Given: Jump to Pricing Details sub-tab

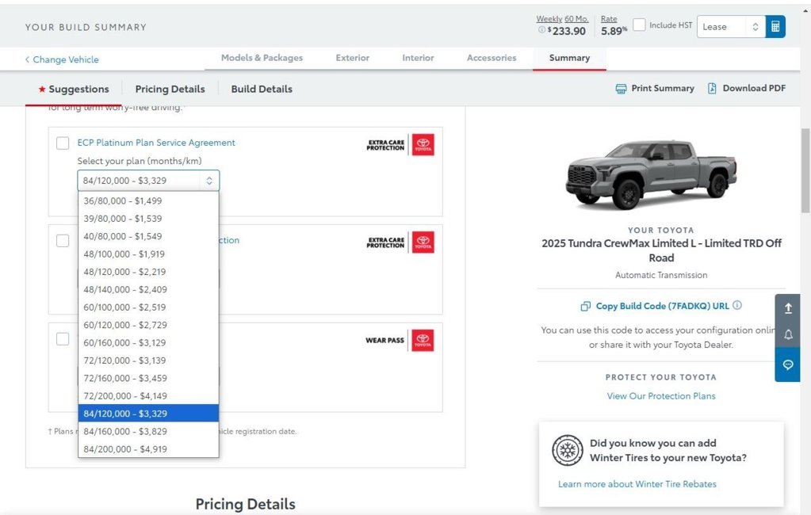Looking at the screenshot, I should (170, 89).
